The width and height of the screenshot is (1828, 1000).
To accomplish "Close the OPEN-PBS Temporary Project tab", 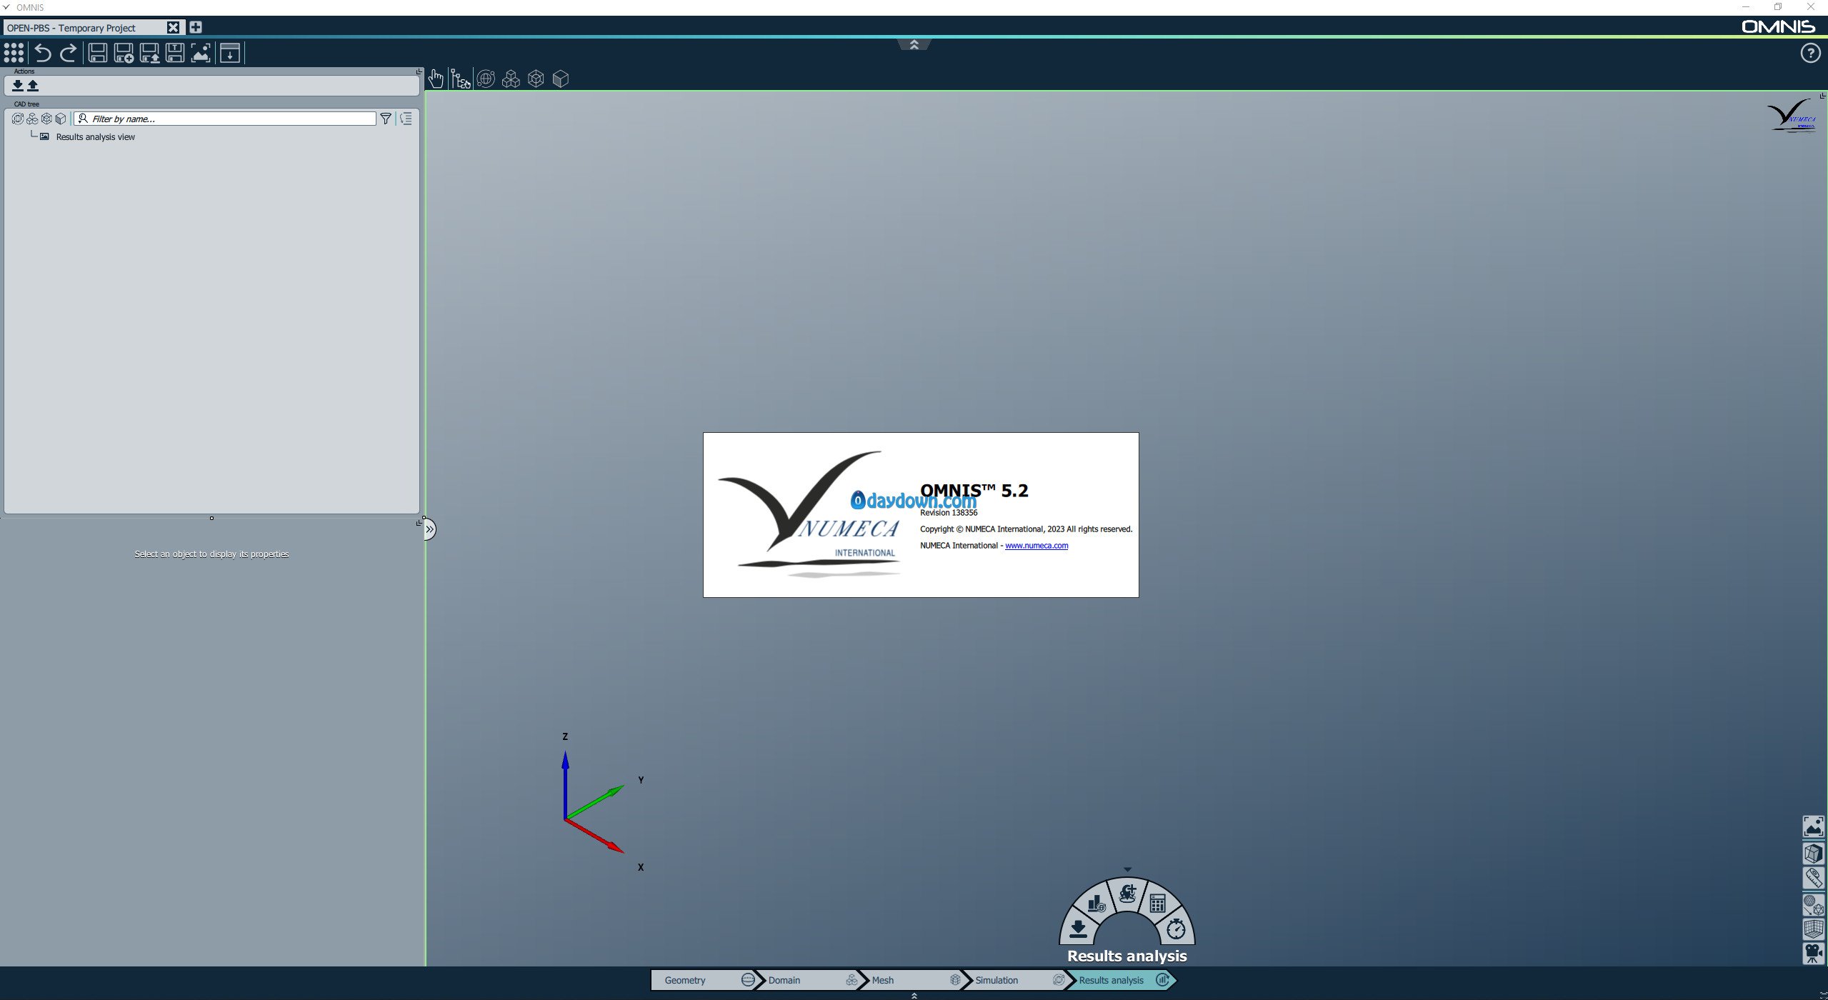I will pos(173,28).
